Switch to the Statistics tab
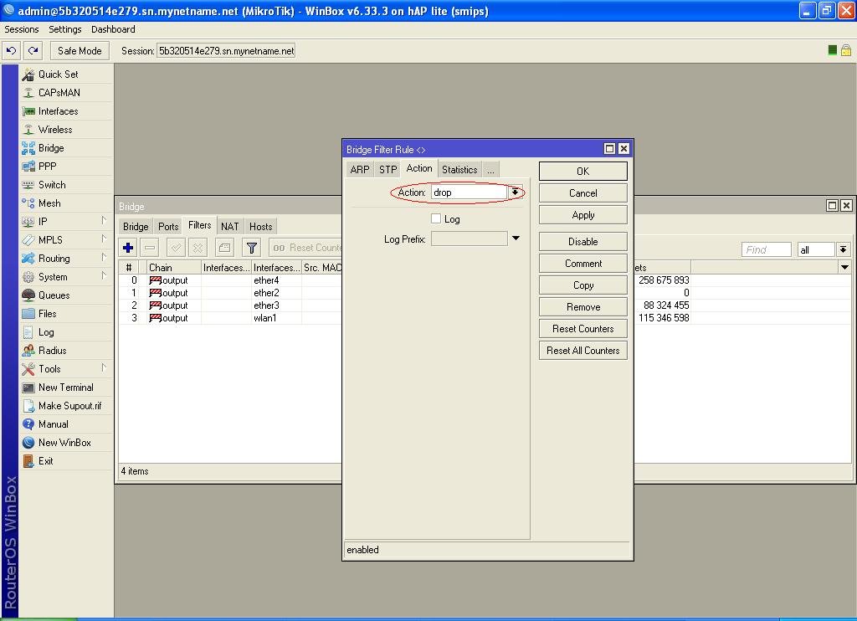 (459, 169)
